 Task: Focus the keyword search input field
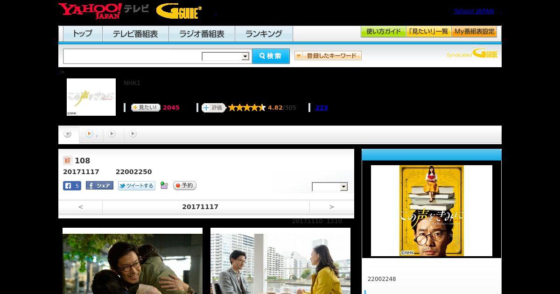[x=132, y=56]
